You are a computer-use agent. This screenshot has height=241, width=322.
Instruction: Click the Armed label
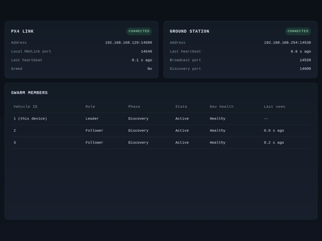(17, 69)
